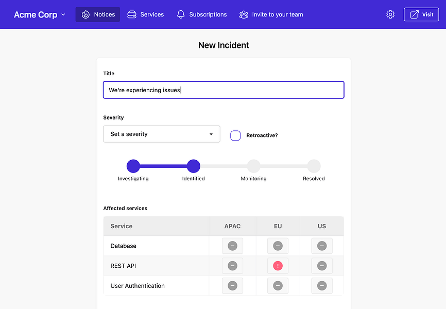Go to the Services tab
The width and height of the screenshot is (446, 309).
(146, 14)
